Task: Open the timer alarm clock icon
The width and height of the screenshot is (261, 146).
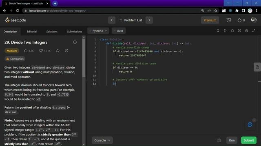Action: pos(229,20)
